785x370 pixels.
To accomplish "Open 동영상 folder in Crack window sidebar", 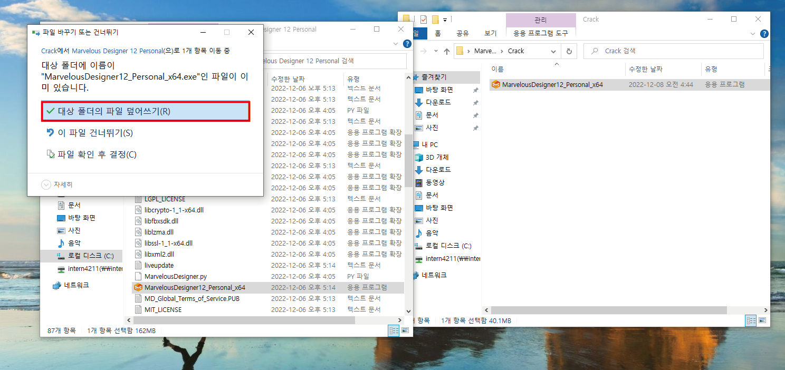I will pyautogui.click(x=435, y=182).
